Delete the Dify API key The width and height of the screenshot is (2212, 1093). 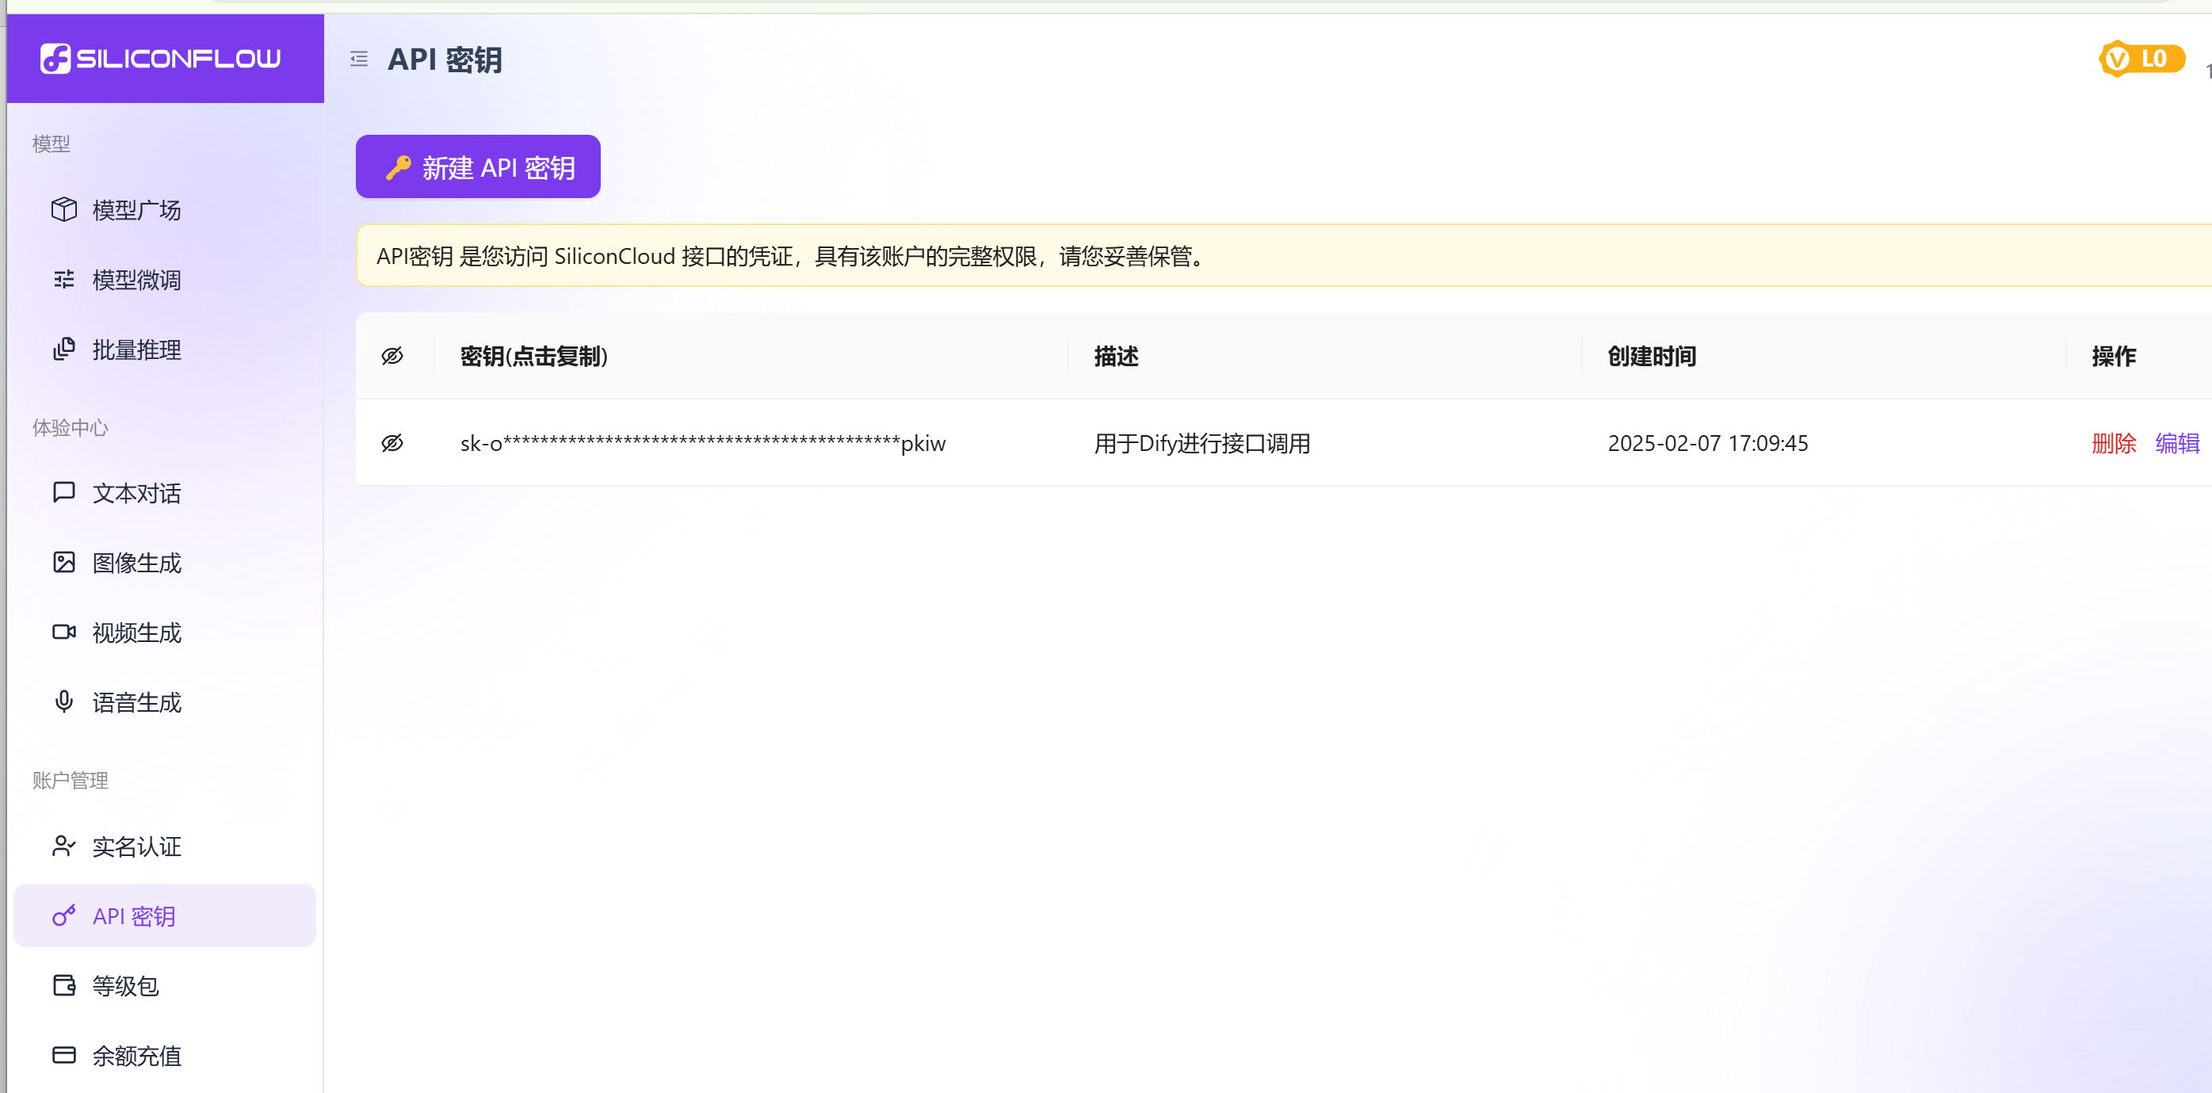(x=2113, y=443)
